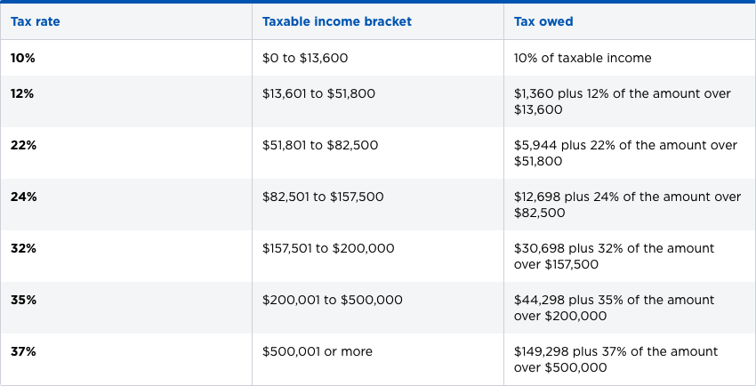
Task: Click the $500,001 or more bracket
Action: tap(318, 351)
